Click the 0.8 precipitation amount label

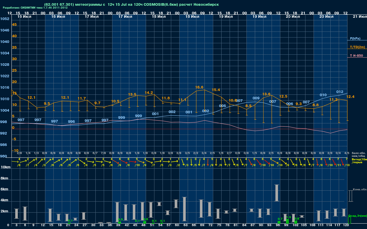pos(297,219)
